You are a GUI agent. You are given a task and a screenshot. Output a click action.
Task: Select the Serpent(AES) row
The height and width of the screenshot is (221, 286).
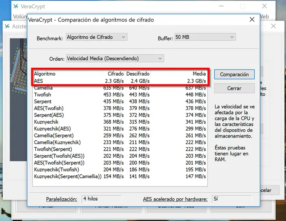pos(120,115)
